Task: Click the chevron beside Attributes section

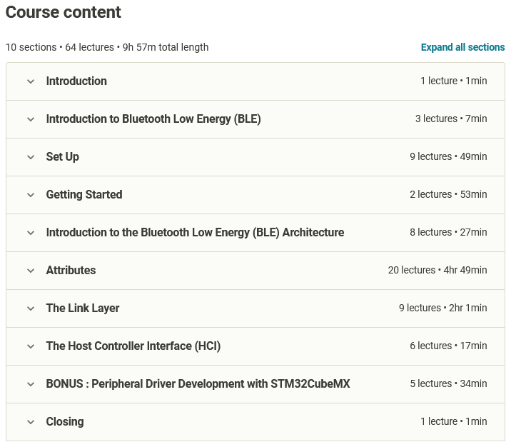Action: [31, 271]
